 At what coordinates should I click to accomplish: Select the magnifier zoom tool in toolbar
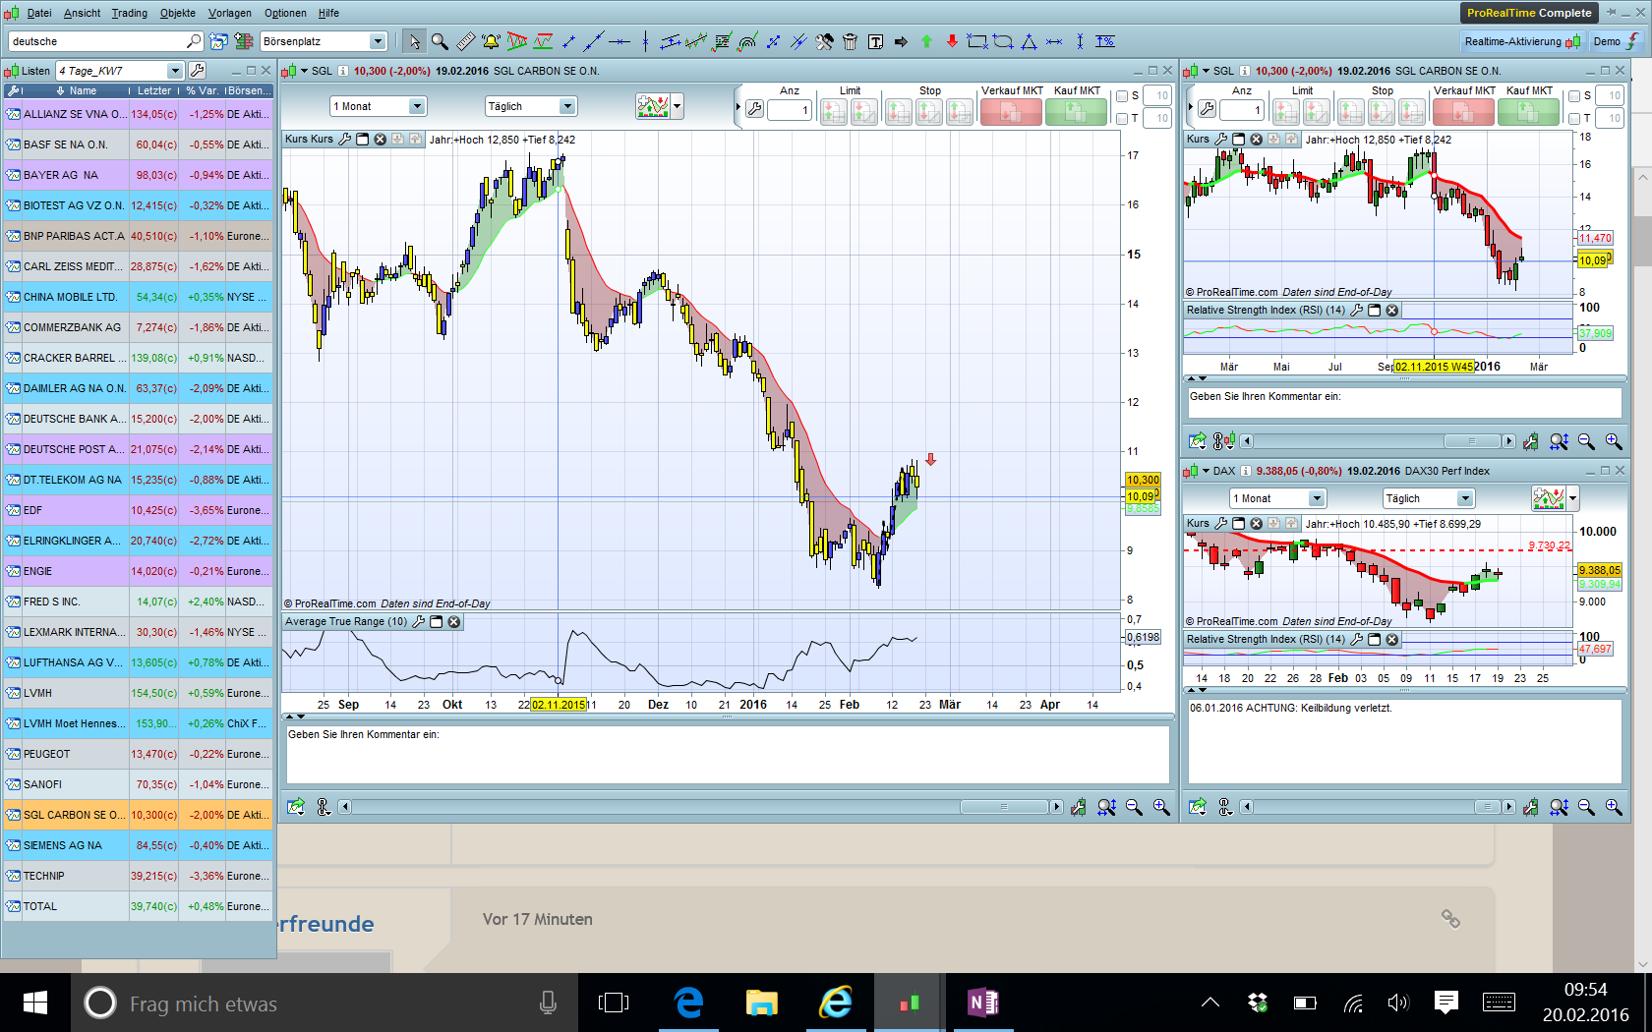pos(440,41)
